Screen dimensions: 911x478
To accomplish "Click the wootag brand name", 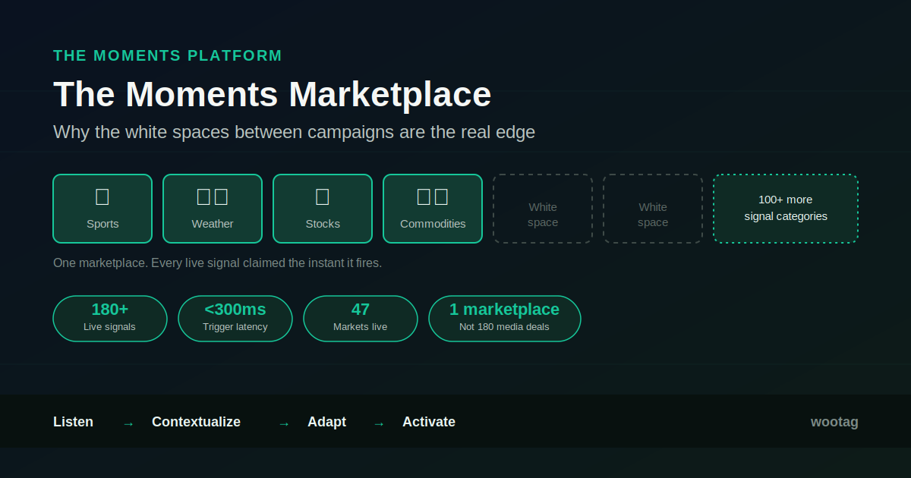I will pos(834,422).
